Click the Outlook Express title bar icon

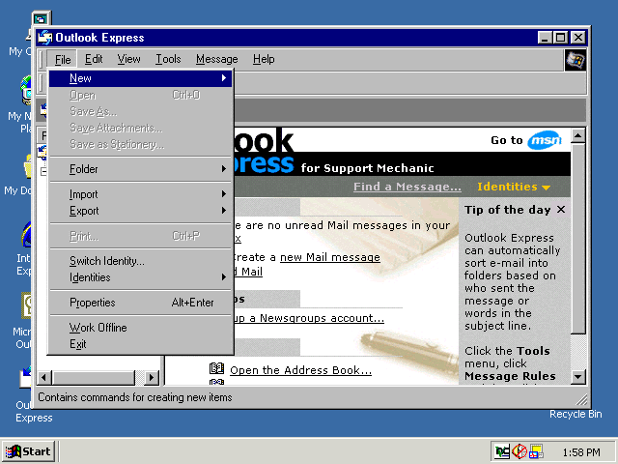coord(45,38)
